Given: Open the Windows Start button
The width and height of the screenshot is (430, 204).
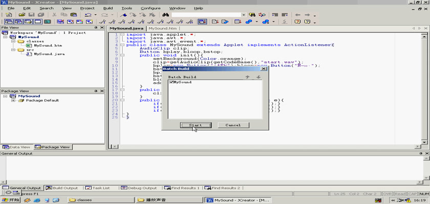Looking at the screenshot, I should pyautogui.click(x=11, y=200).
